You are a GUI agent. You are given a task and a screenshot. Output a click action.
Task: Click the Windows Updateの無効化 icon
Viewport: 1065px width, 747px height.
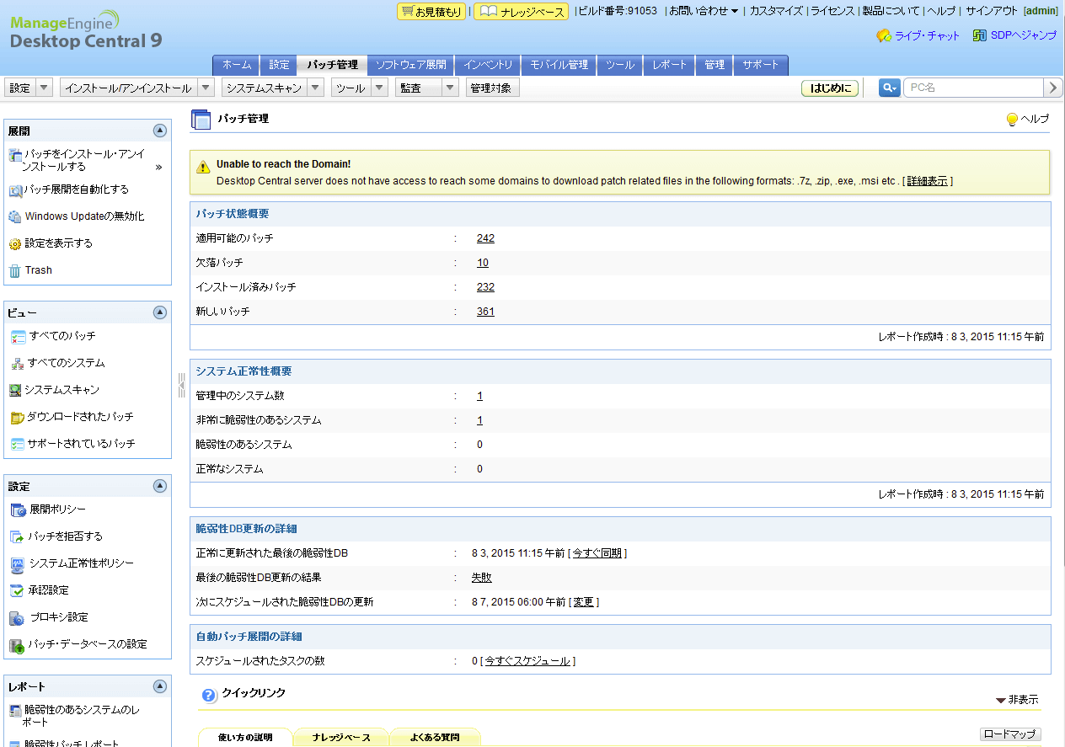click(14, 216)
